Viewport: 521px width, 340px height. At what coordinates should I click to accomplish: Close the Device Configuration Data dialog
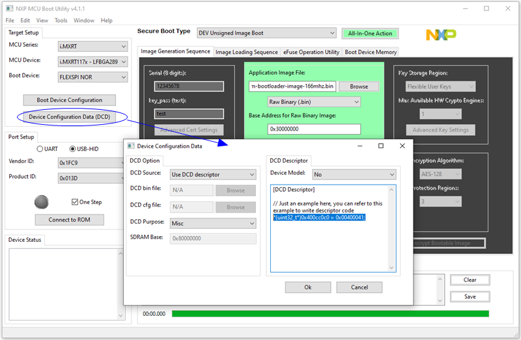coord(402,146)
